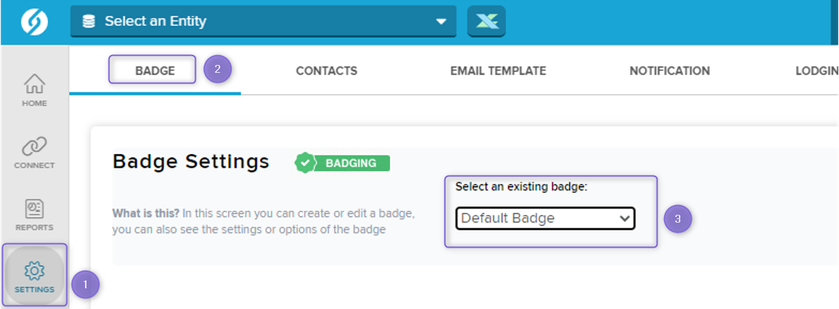Image resolution: width=839 pixels, height=309 pixels.
Task: Click the green BADGING label
Action: click(351, 163)
